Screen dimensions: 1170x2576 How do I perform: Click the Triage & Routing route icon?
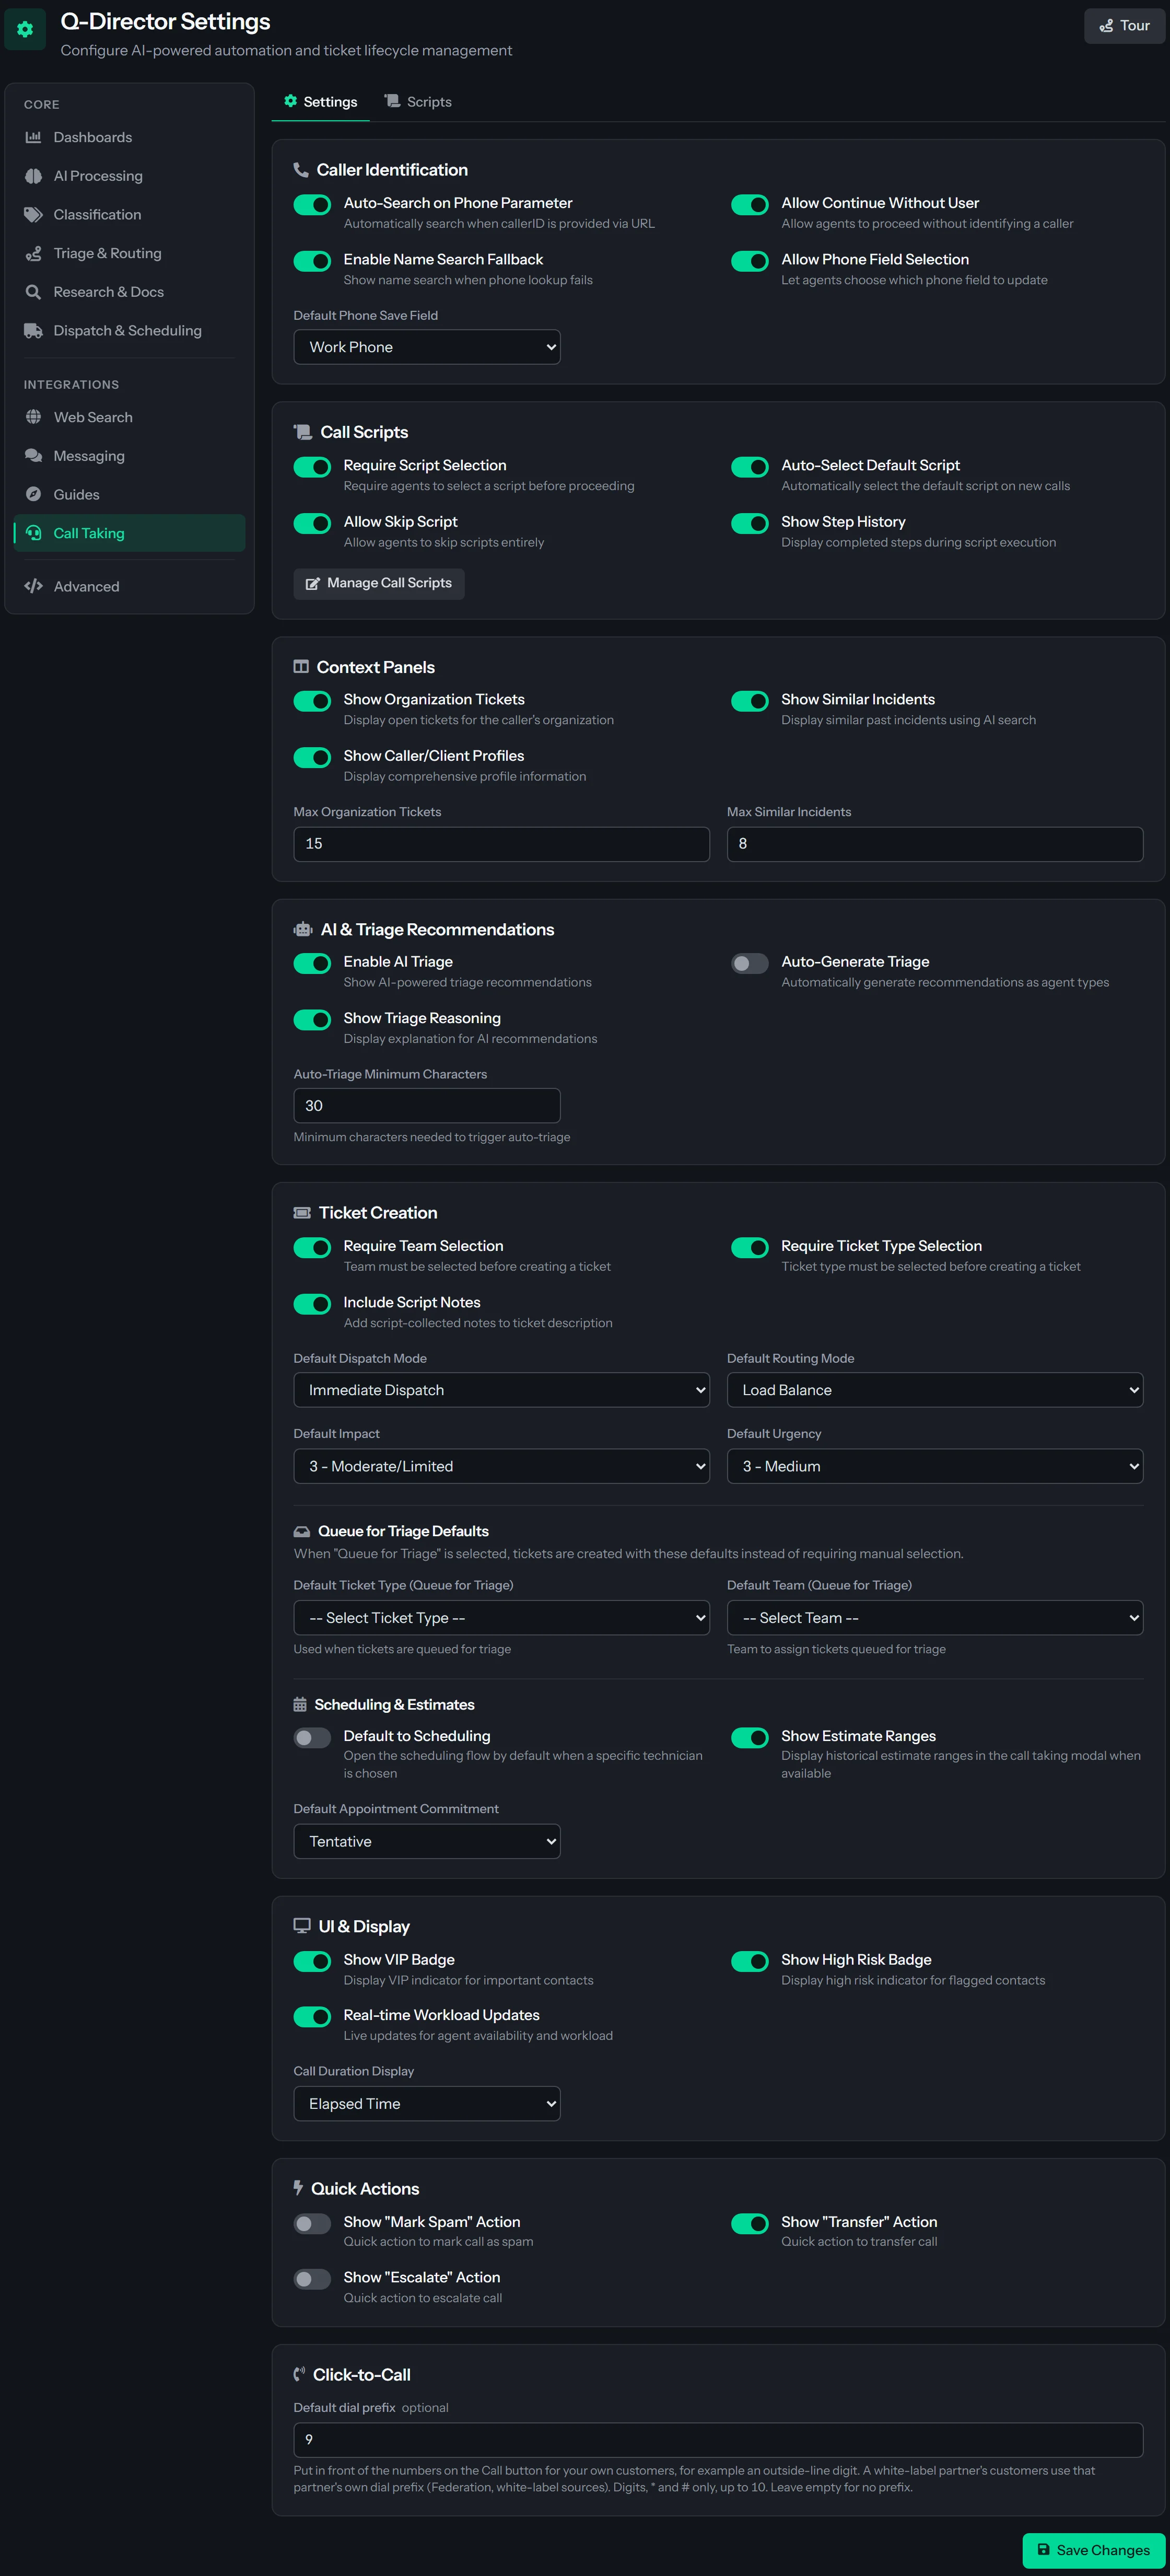33,253
